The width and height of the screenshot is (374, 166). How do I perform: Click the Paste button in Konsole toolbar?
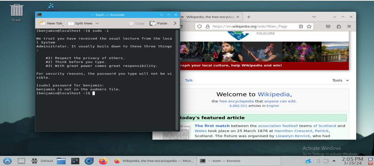coord(158,23)
